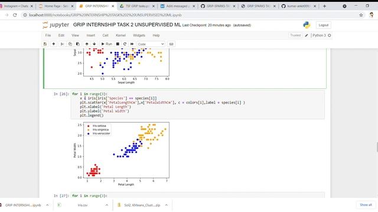Click the notebook title to rename
Viewport: 378px width, 212px height.
(127, 25)
